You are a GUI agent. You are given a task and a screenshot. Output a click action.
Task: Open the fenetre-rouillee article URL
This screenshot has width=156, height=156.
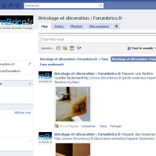tap(105, 80)
